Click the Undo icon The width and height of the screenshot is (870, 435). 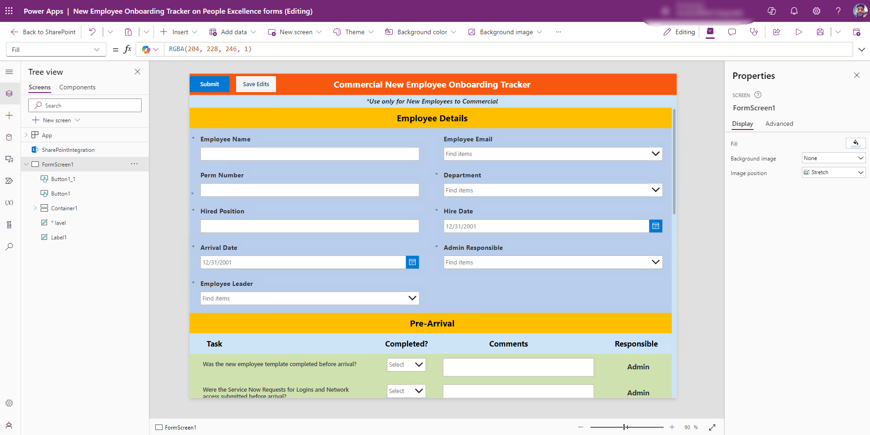[92, 32]
